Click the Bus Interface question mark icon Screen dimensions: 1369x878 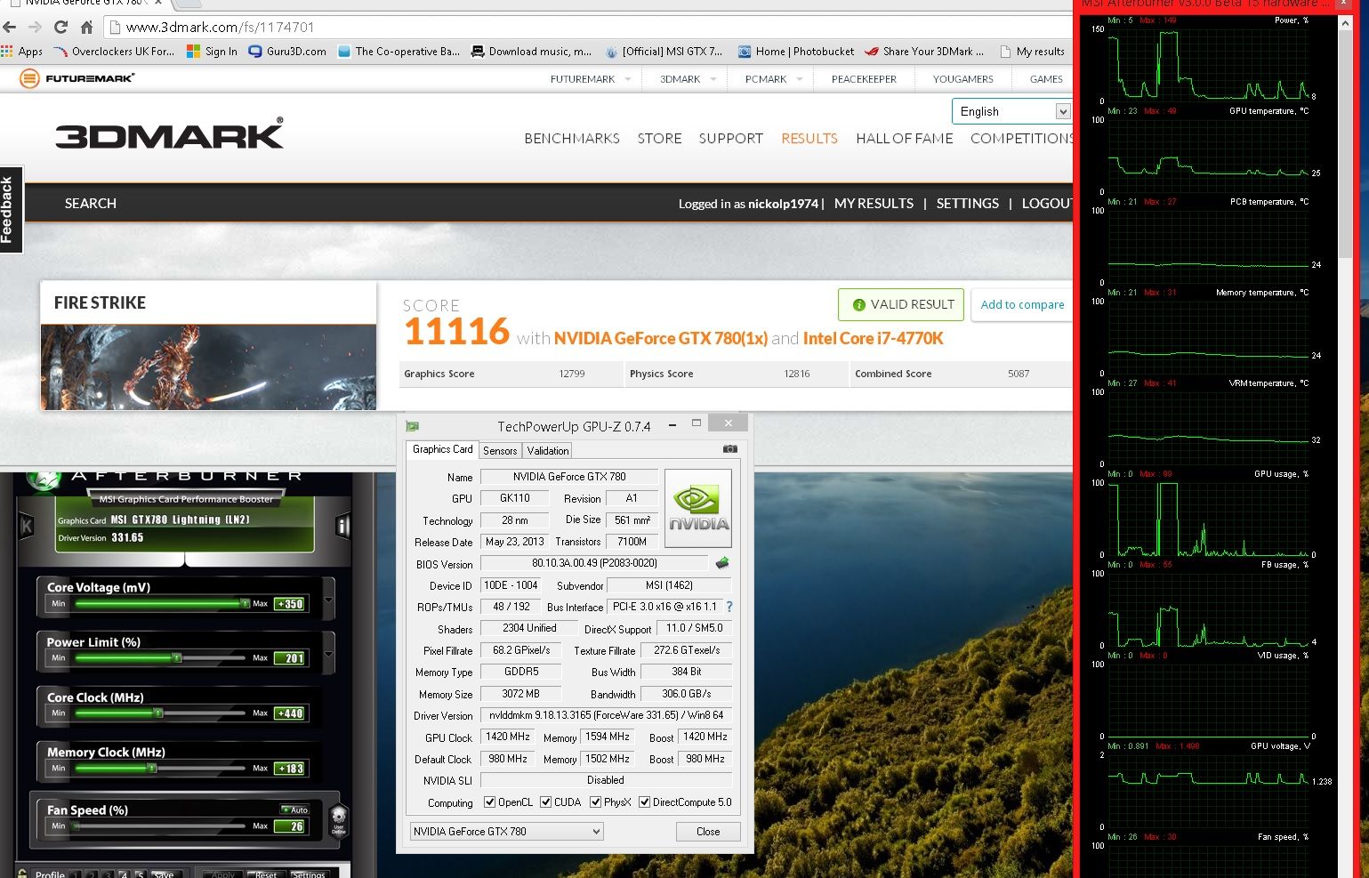729,607
